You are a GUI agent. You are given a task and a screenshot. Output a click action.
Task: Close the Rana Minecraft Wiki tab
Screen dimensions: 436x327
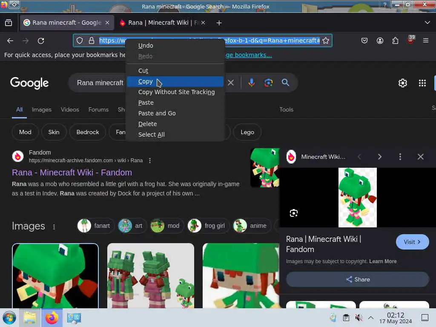(x=203, y=23)
